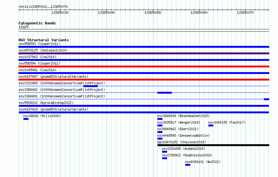Select nsv2789922 (Huddleston2016) label
This screenshot has width=278, height=177.
[x=187, y=155]
